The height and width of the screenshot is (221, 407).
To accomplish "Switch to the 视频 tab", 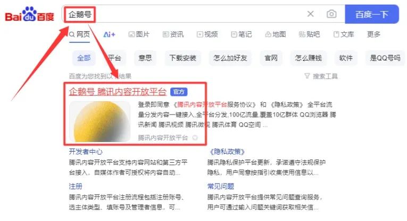I will 207,34.
